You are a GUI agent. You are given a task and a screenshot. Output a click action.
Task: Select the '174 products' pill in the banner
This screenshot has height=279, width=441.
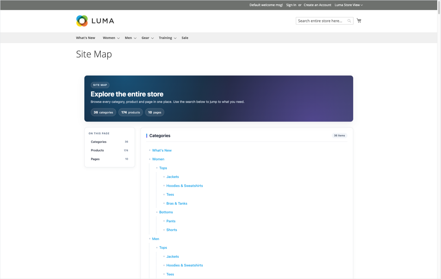(131, 112)
